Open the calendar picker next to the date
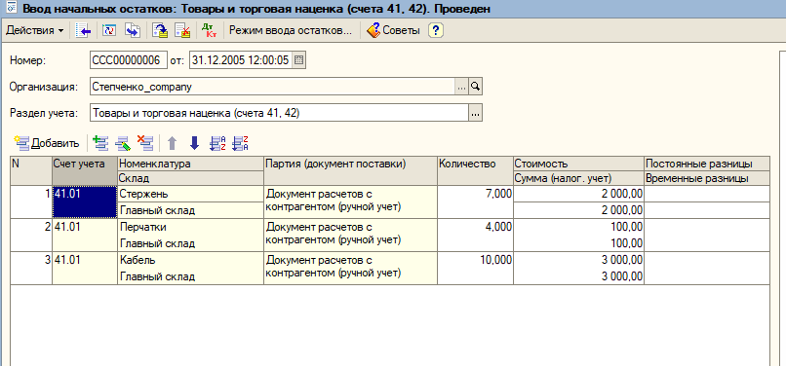Screen dimensions: 786x366 point(298,60)
